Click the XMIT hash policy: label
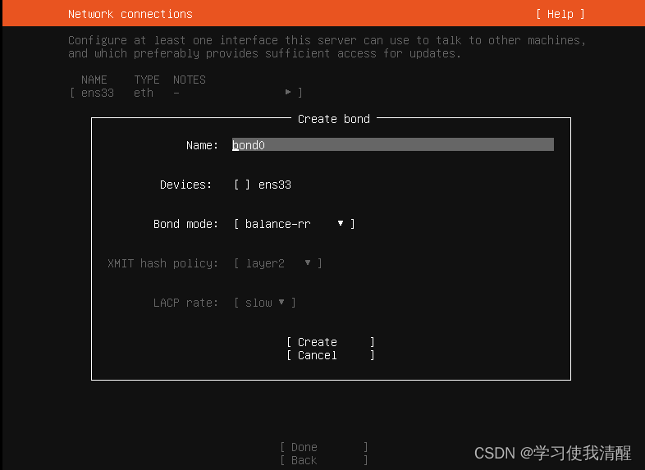 pyautogui.click(x=162, y=263)
